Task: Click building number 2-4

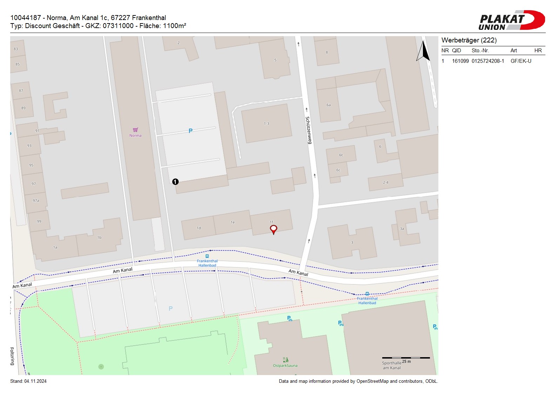Action: (386, 182)
